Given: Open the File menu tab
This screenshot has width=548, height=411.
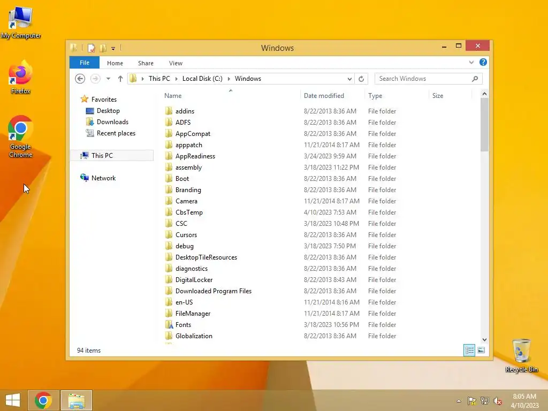Looking at the screenshot, I should click(x=85, y=63).
